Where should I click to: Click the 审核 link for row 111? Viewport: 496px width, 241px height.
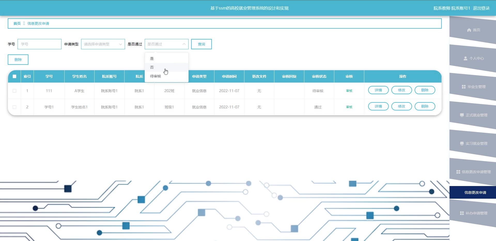[349, 91]
